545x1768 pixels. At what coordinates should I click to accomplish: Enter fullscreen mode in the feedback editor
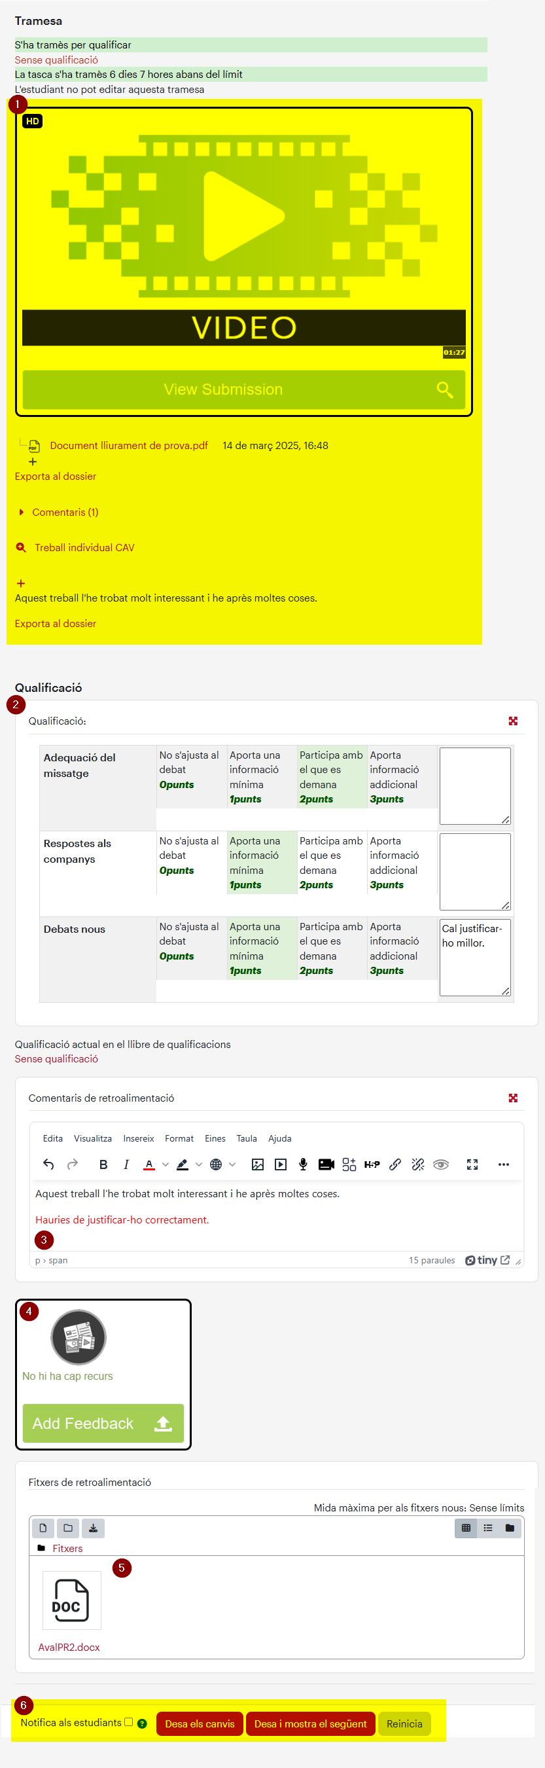[472, 1164]
